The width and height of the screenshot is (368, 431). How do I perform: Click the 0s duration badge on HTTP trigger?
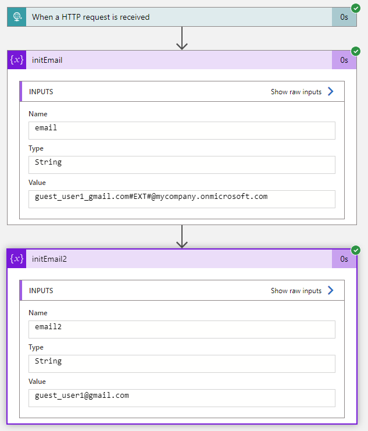click(x=344, y=17)
